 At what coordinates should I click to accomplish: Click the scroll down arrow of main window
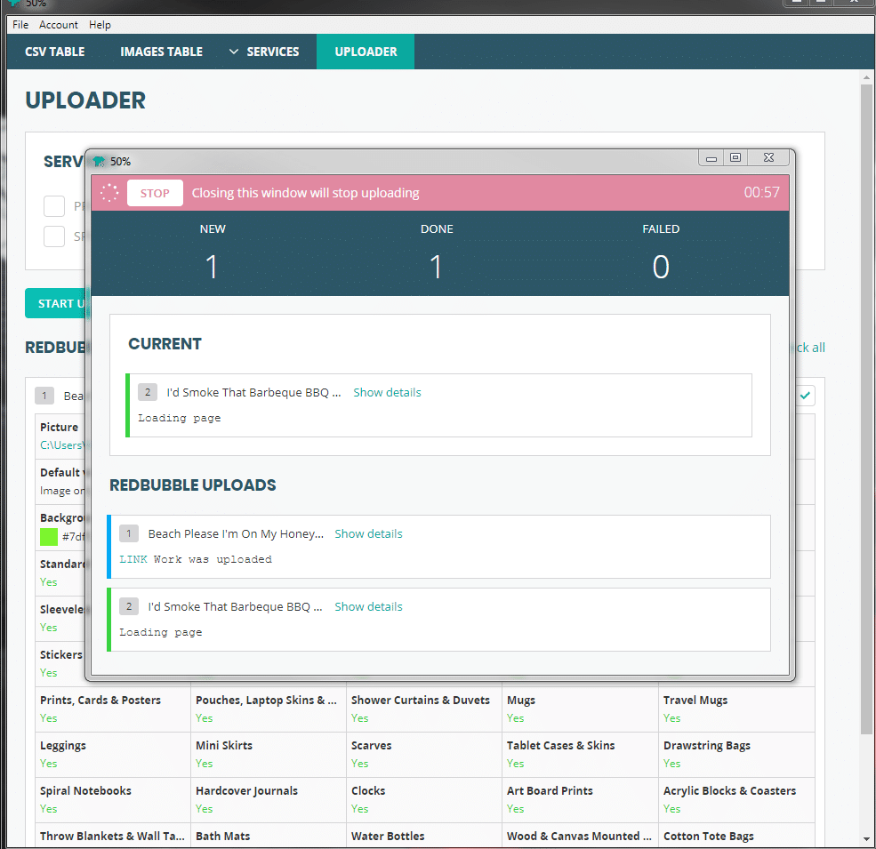point(866,839)
